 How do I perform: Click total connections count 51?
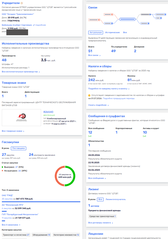[x=90, y=51]
